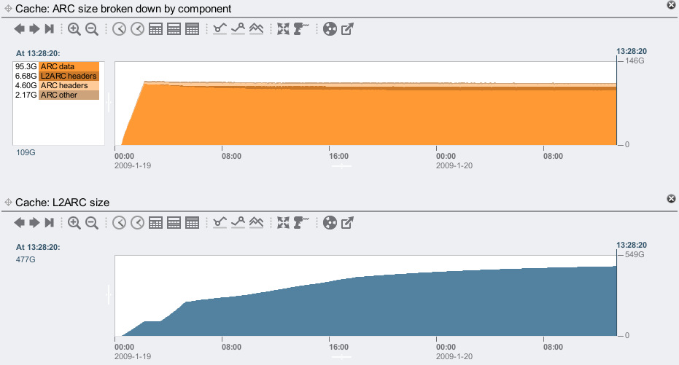Viewport: 679px width, 365px height.
Task: Click first clock icon in ARC toolbar
Action: pyautogui.click(x=119, y=29)
